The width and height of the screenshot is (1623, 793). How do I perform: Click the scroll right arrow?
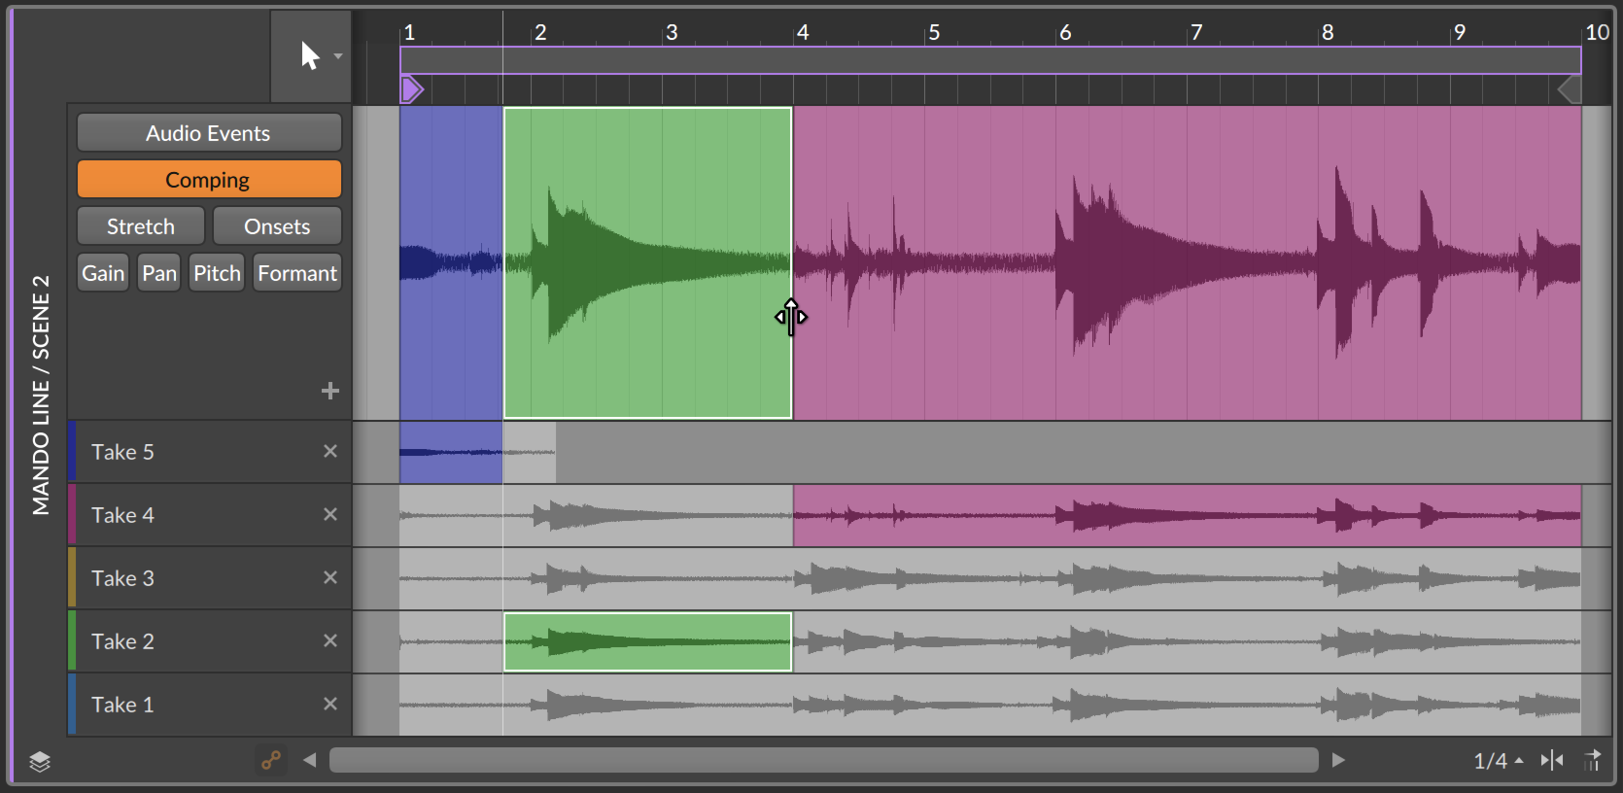tap(1338, 760)
